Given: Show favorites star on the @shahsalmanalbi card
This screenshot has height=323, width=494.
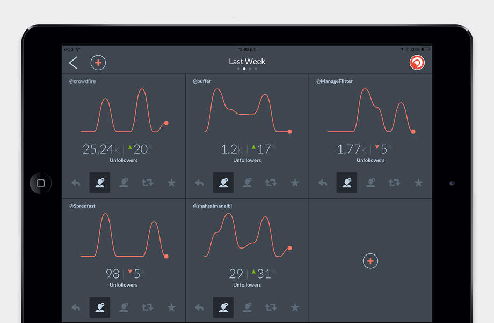Looking at the screenshot, I should click(x=295, y=307).
